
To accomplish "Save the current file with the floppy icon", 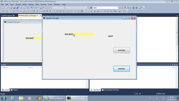I will pos(14,8).
